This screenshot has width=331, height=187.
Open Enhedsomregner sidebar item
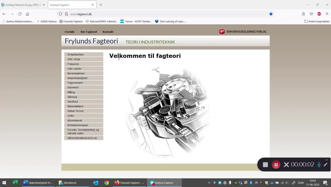[84, 125]
